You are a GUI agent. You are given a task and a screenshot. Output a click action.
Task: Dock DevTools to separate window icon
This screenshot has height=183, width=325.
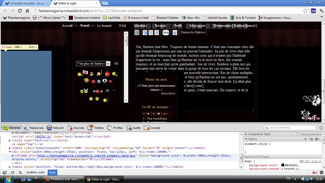(x=5, y=172)
